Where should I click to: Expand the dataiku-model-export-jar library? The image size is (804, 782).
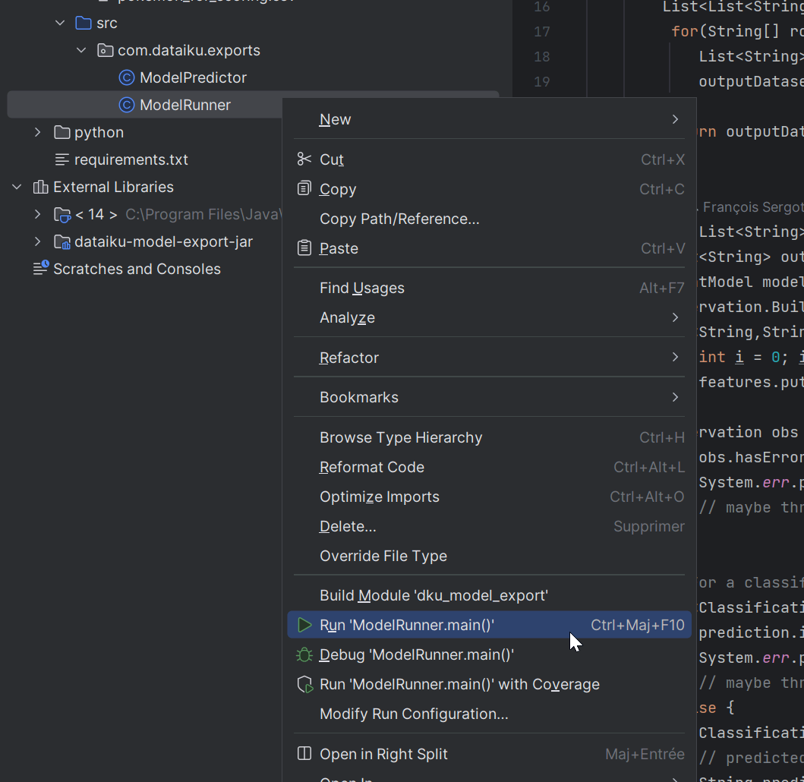[38, 241]
